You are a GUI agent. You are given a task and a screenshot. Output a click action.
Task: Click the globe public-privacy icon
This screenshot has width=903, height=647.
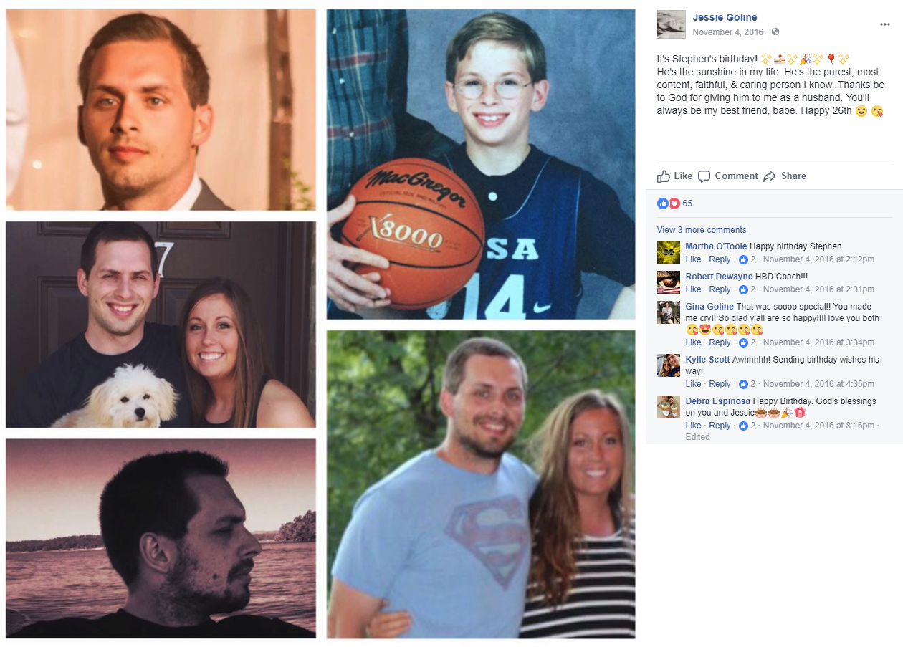point(775,32)
